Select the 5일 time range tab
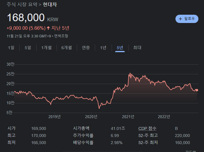Viewport: 204px width, 152px height. [28, 48]
